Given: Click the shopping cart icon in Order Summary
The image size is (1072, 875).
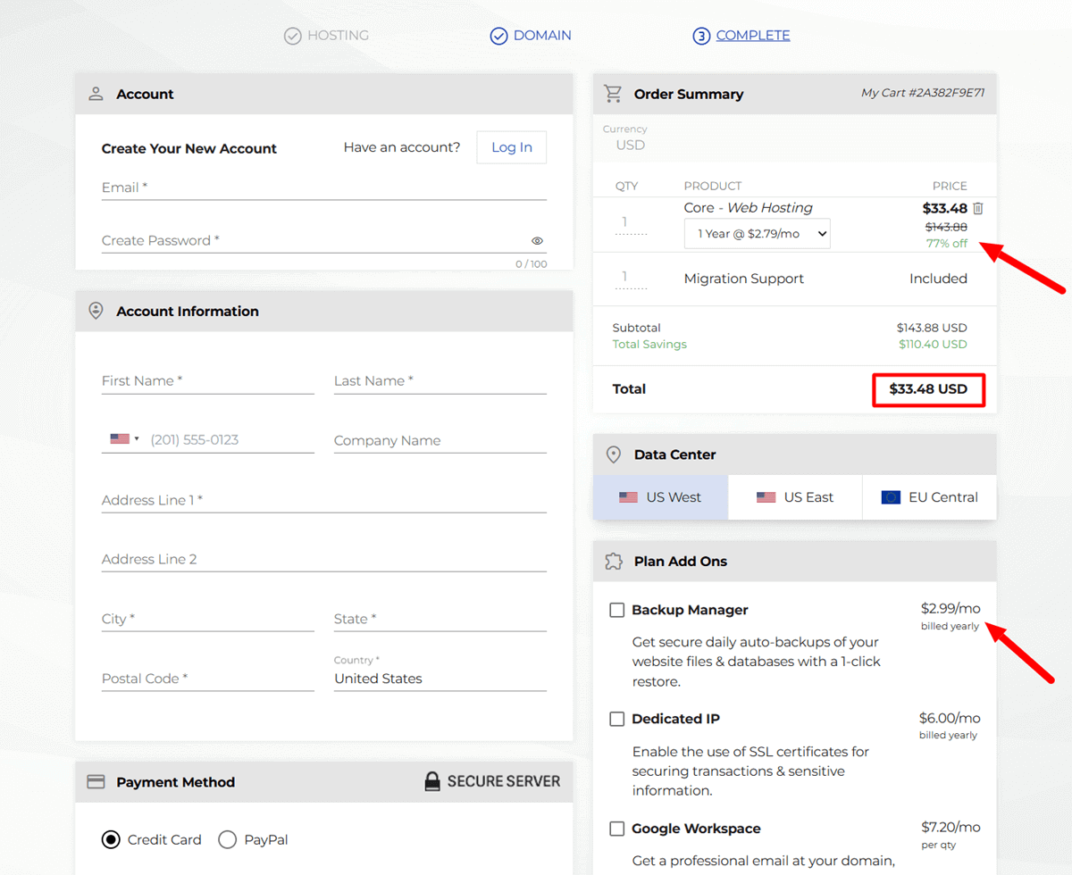Looking at the screenshot, I should point(613,93).
